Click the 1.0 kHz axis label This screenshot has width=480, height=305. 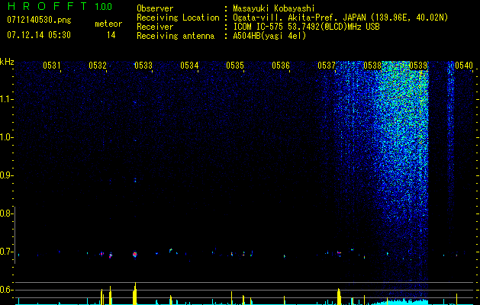[6, 137]
